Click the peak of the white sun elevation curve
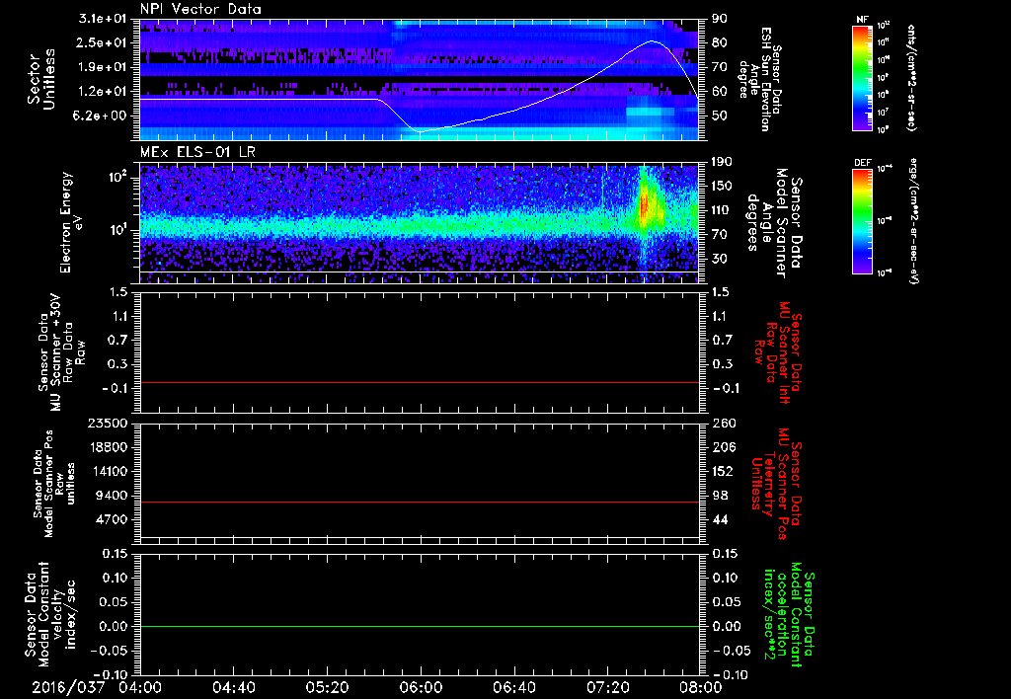Viewport: 1011px width, 699px height. 652,41
